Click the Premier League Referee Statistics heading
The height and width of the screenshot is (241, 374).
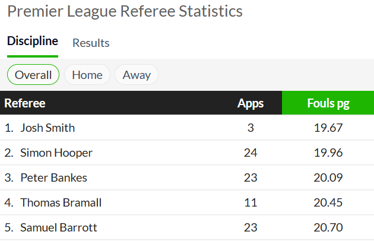click(x=125, y=11)
